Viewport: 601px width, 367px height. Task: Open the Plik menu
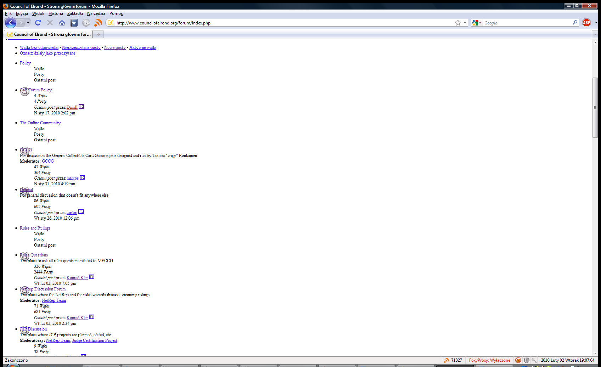point(8,13)
